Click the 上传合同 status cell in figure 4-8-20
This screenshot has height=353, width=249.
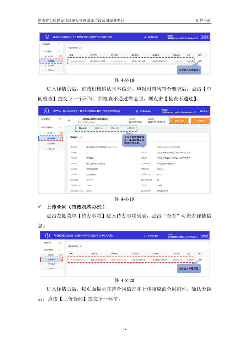[190, 260]
